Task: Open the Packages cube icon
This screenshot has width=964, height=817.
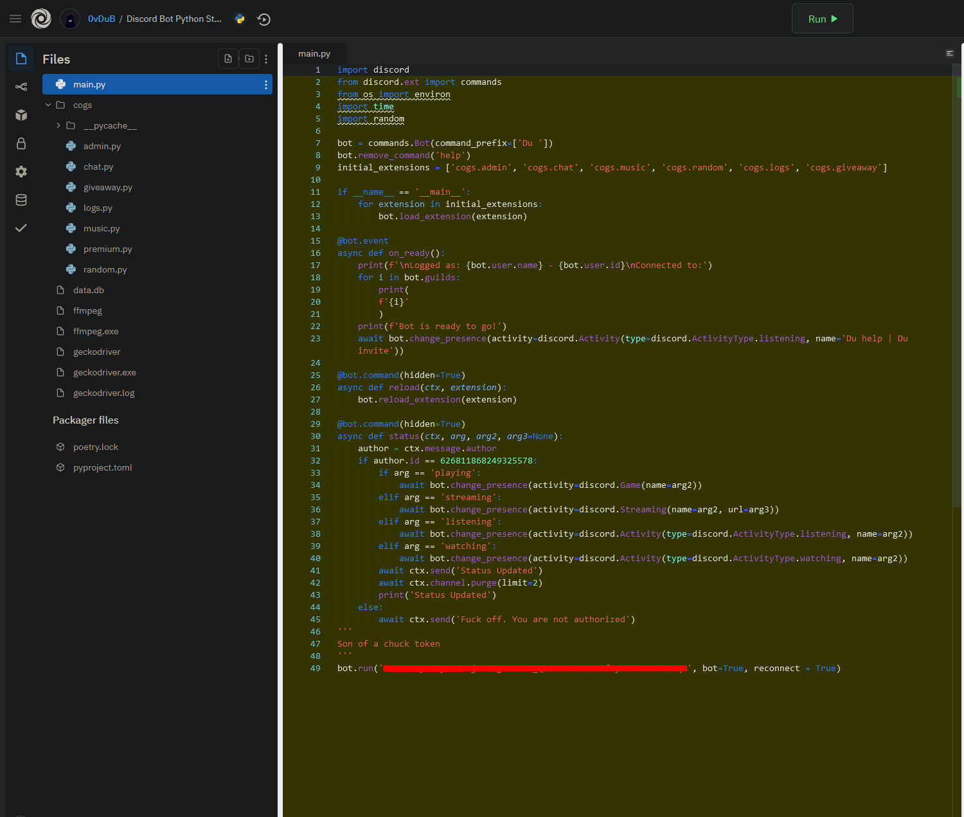Action: point(21,115)
